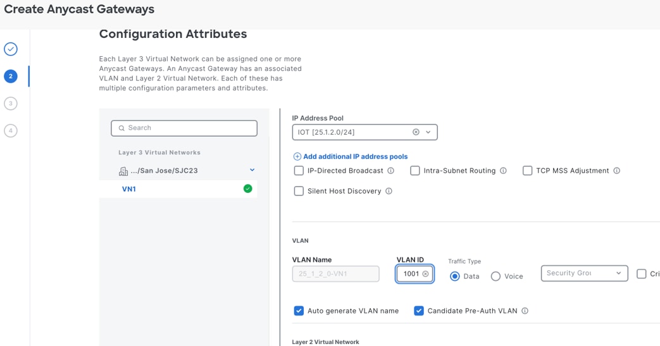Click the Create Anycast Gateways title
This screenshot has height=346, width=660.
point(79,9)
